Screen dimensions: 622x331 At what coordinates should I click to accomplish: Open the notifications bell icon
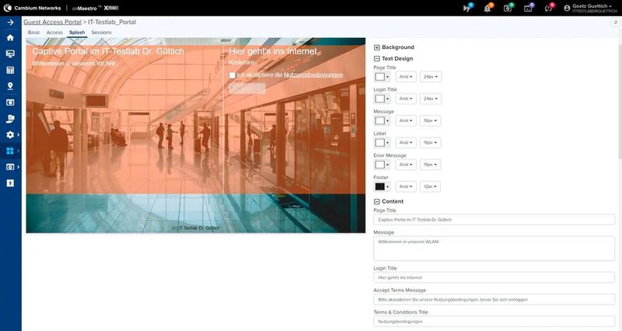pos(487,8)
